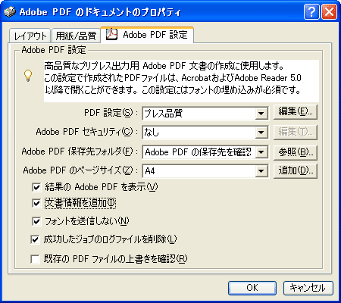Image resolution: width=341 pixels, height=303 pixels.
Task: Click the lightbulb hint icon
Action: [28, 75]
